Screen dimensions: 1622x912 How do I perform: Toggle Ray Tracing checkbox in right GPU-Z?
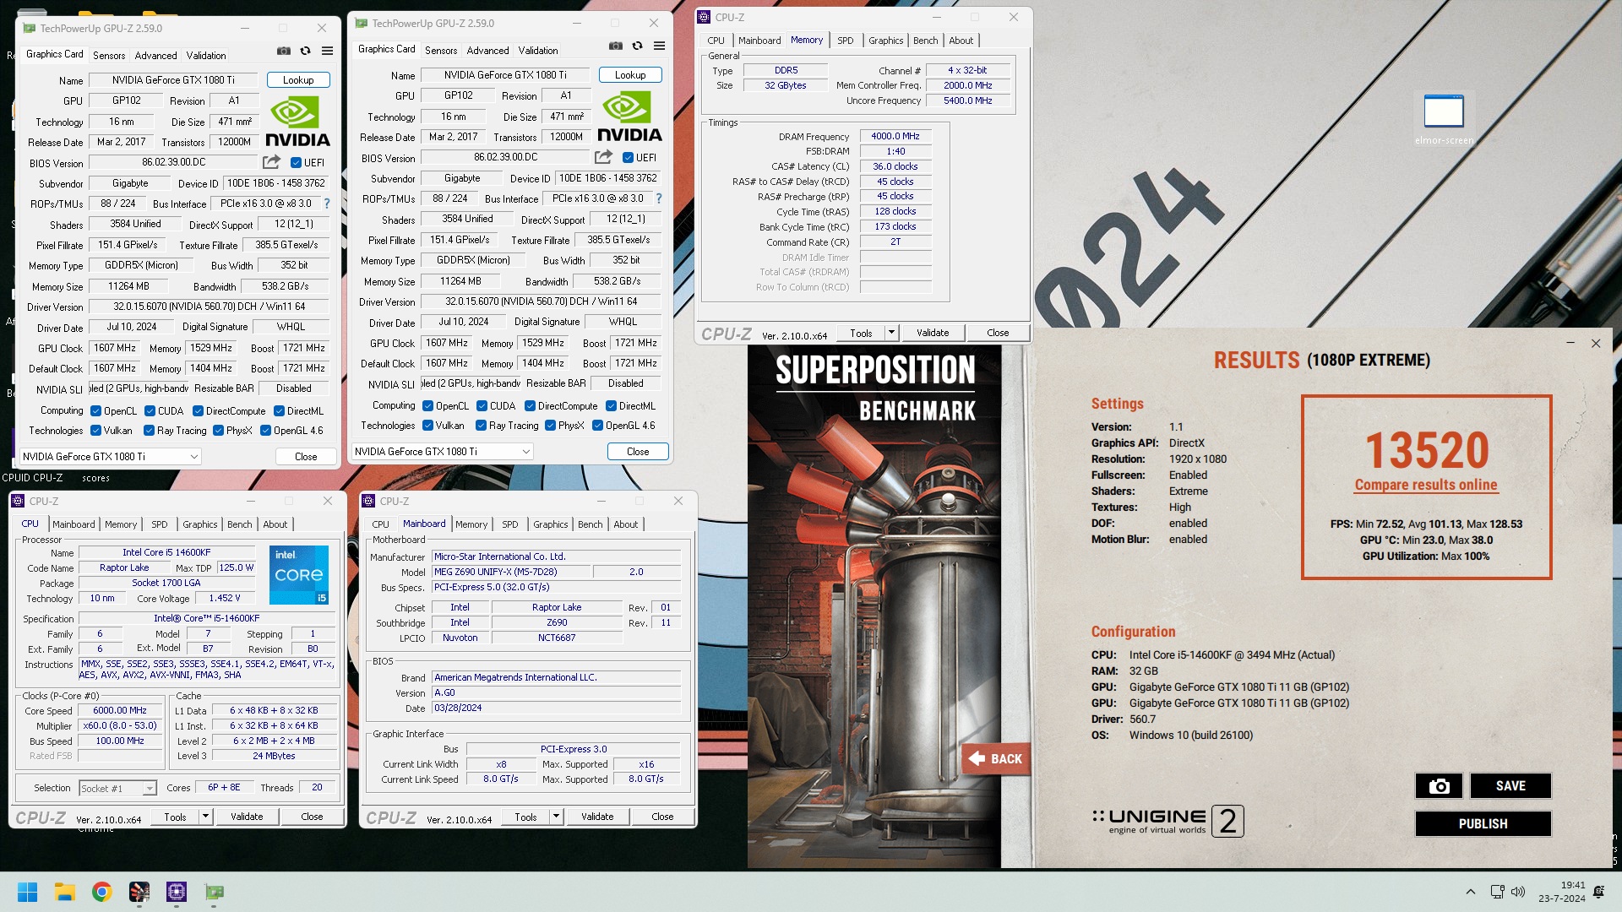click(x=481, y=426)
